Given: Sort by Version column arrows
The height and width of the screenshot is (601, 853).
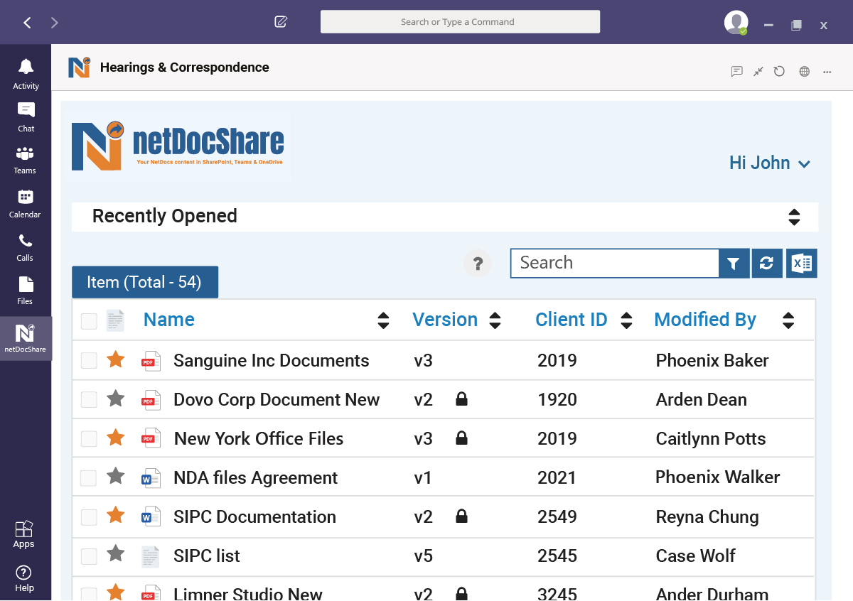Looking at the screenshot, I should pos(495,321).
